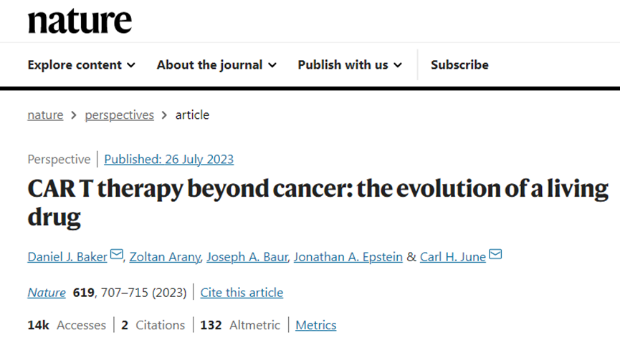Click author Carl H. June's name
The width and height of the screenshot is (620, 350).
(453, 257)
